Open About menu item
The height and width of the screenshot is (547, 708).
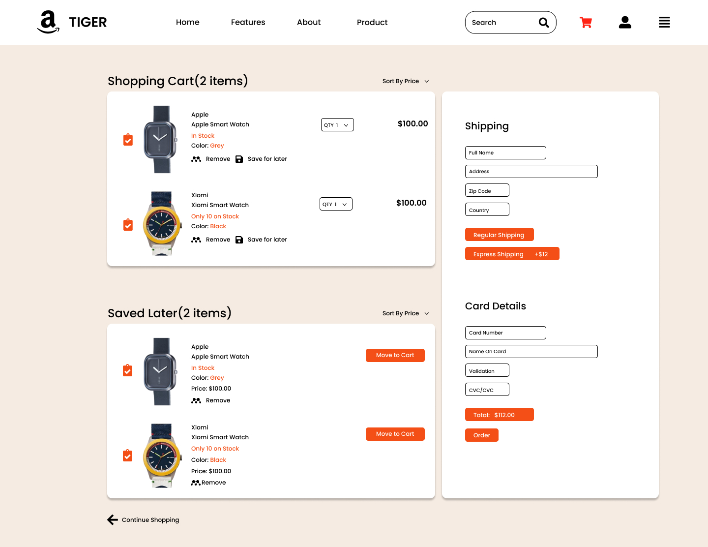[309, 22]
